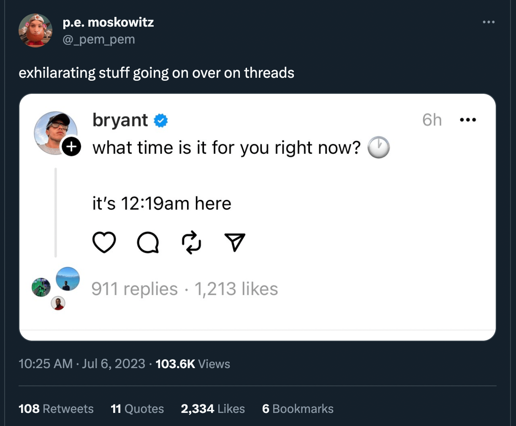
Task: Click the heart like icon on bryant's post
Action: pos(104,243)
